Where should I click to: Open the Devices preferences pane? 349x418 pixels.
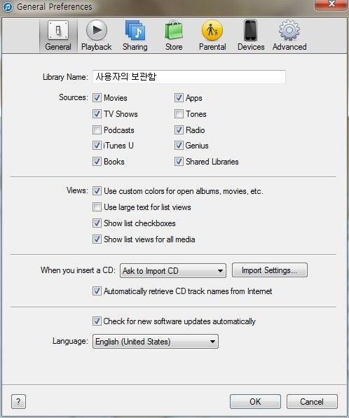(x=251, y=35)
